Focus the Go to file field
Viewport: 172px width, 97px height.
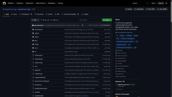click(x=90, y=20)
